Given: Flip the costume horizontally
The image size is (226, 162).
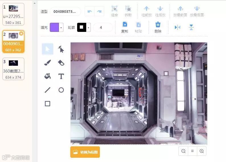Looking at the screenshot, I should pos(177,27).
